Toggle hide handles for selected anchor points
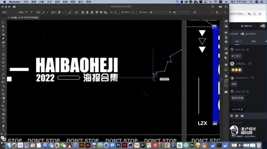The height and width of the screenshot is (149, 267). tap(48, 12)
